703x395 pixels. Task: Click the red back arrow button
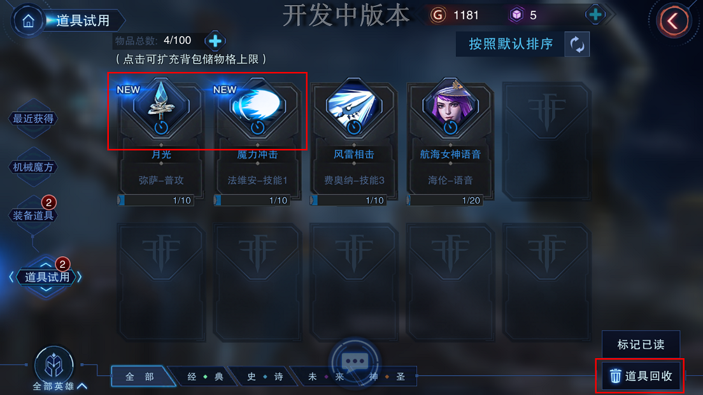(673, 21)
